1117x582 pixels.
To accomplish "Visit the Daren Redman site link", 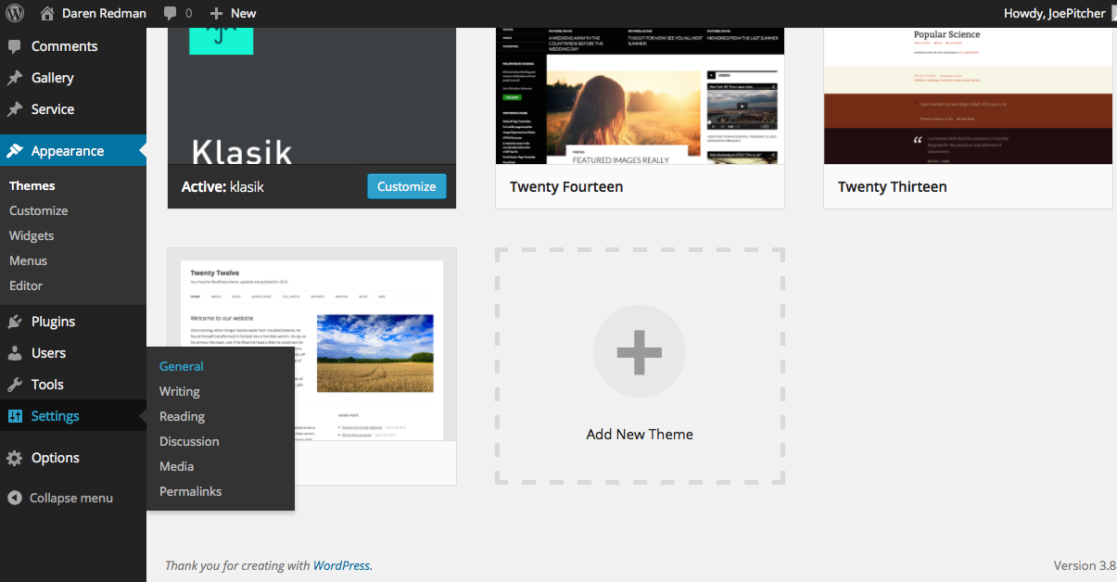I will coord(104,13).
